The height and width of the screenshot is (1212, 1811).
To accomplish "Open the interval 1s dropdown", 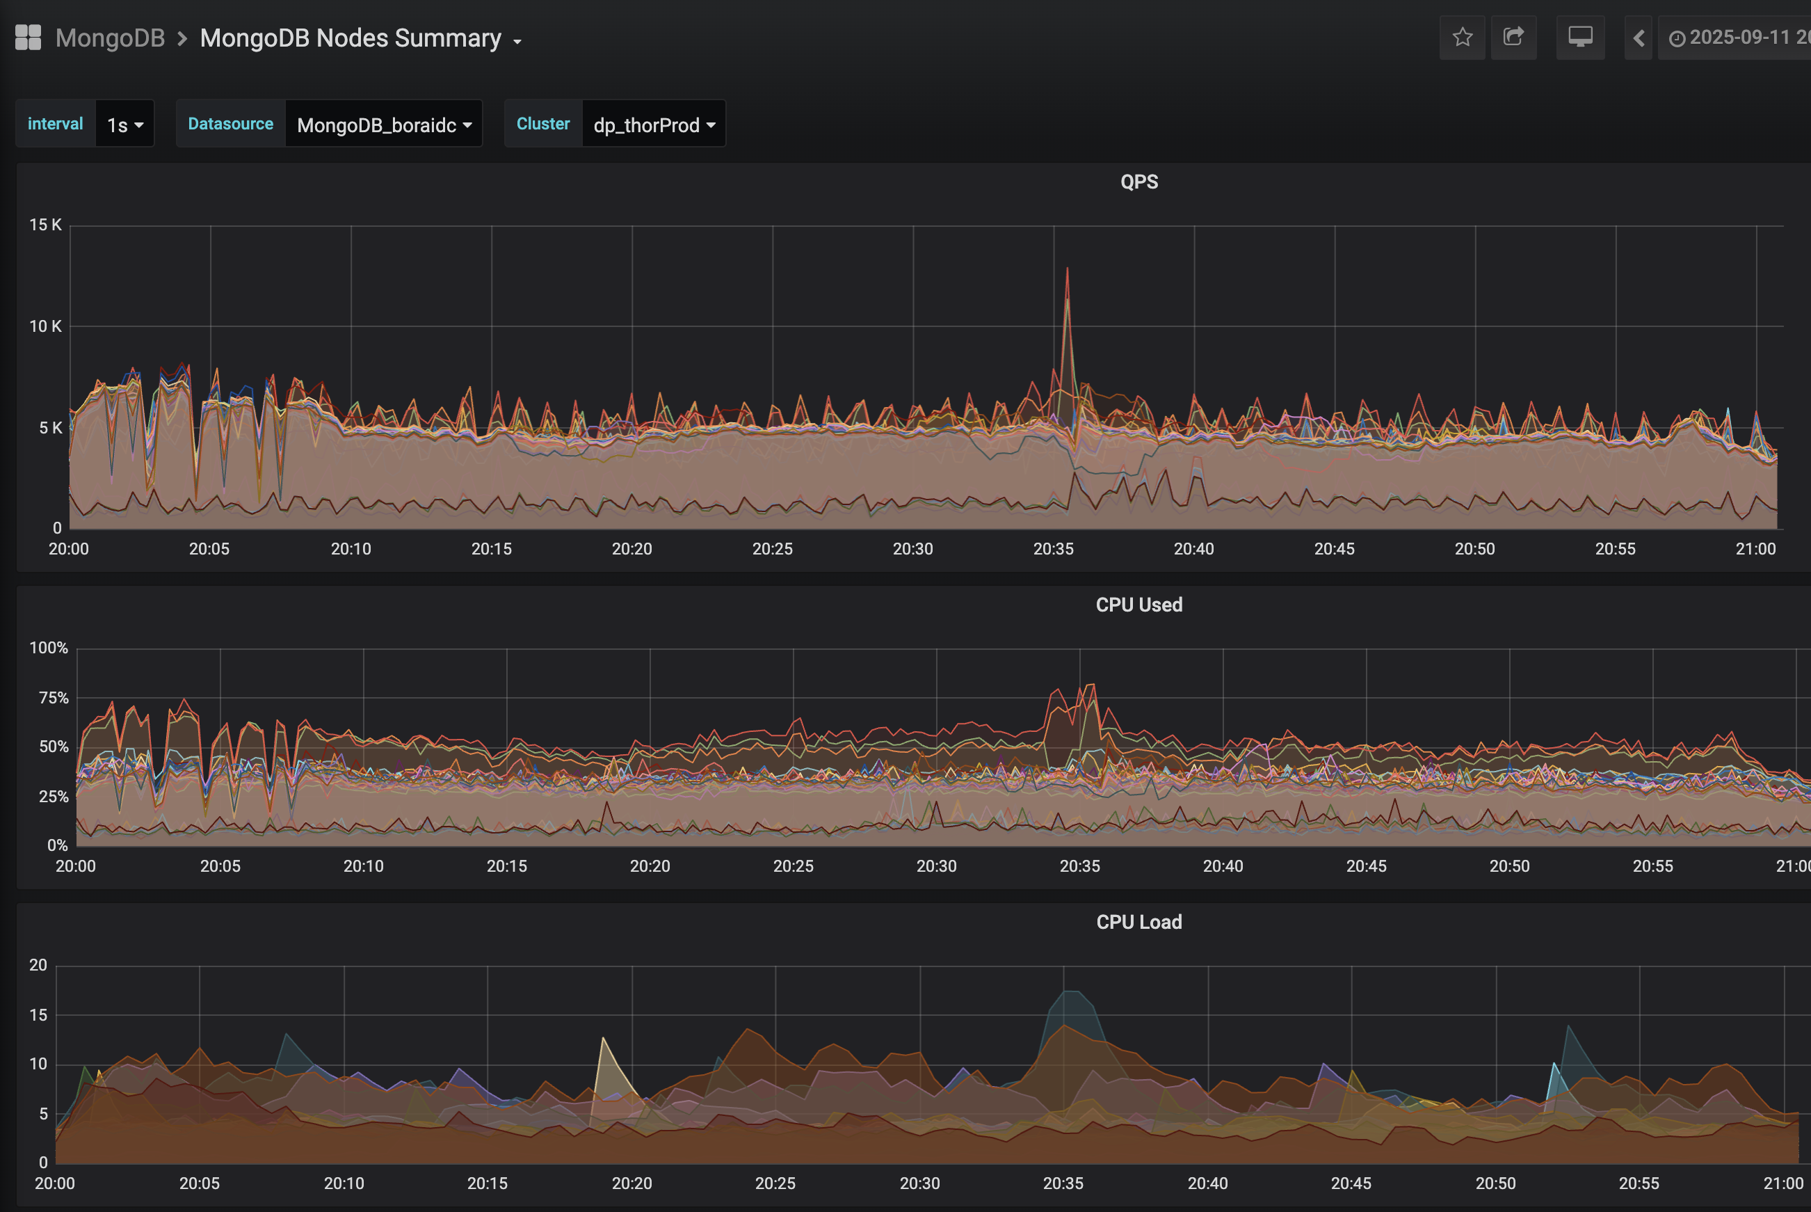I will pos(124,125).
